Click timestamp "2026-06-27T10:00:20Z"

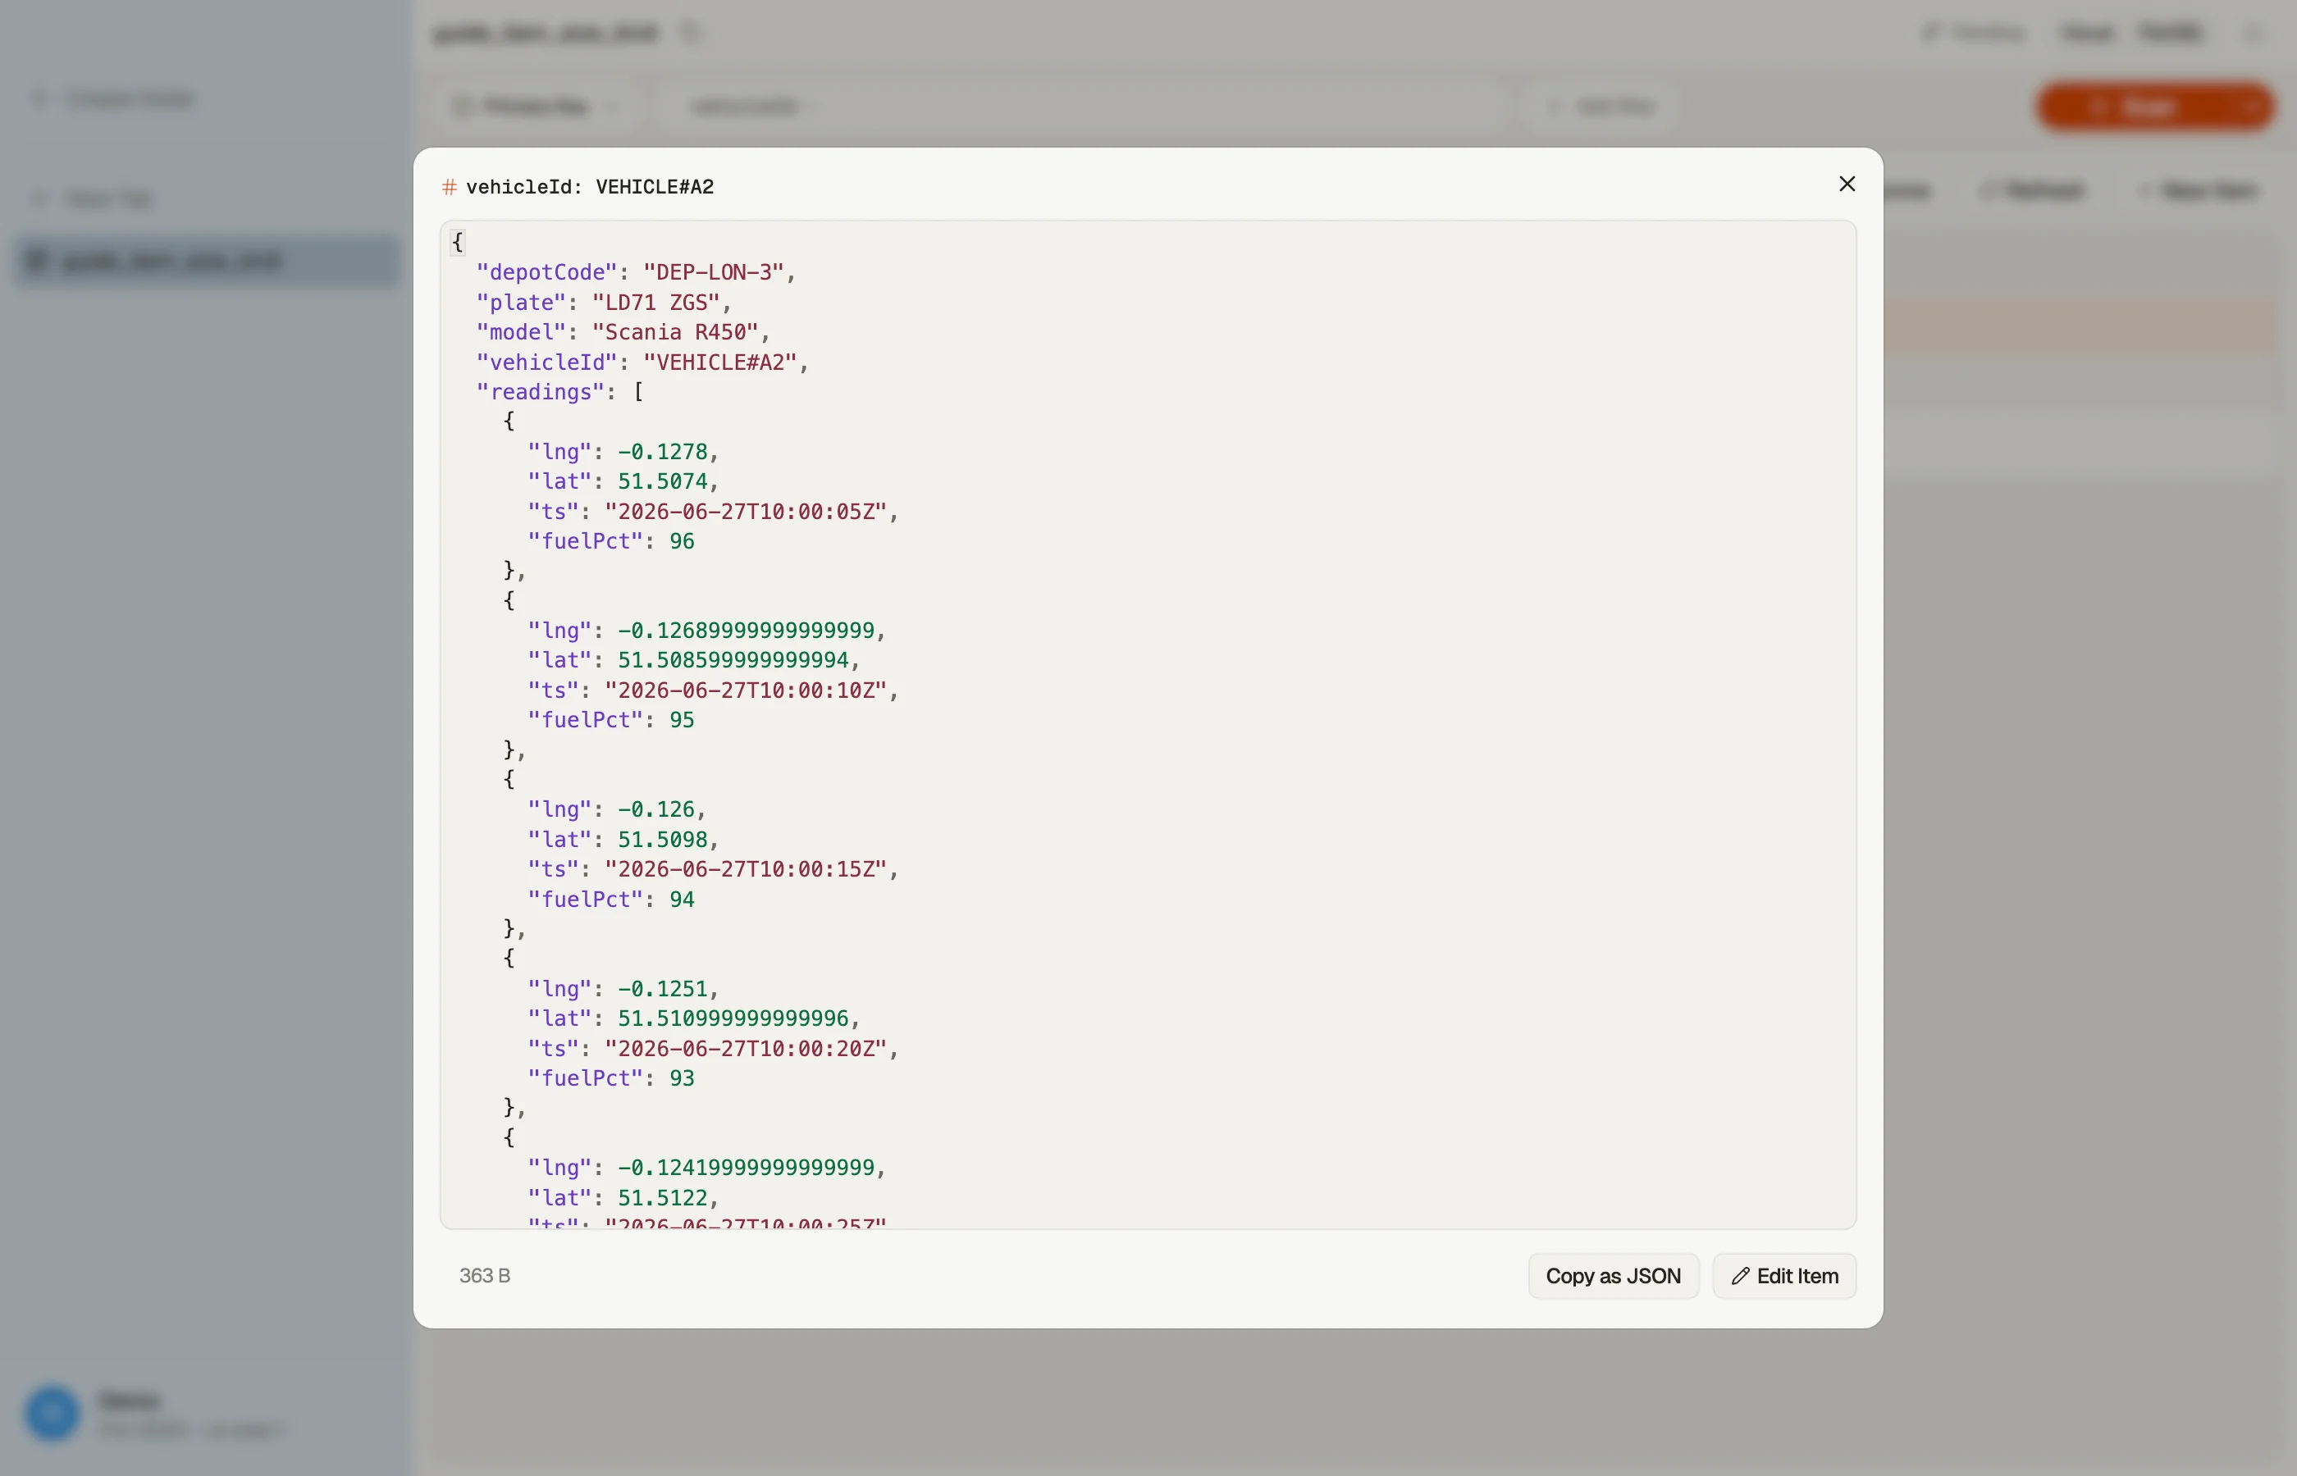coord(746,1049)
